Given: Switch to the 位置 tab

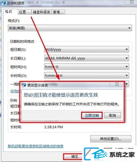Looking at the screenshot, I should click(25, 12).
